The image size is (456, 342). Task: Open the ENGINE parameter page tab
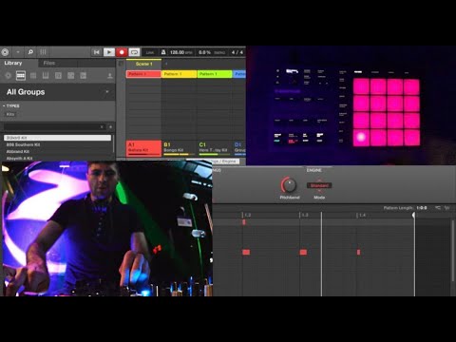coord(313,170)
